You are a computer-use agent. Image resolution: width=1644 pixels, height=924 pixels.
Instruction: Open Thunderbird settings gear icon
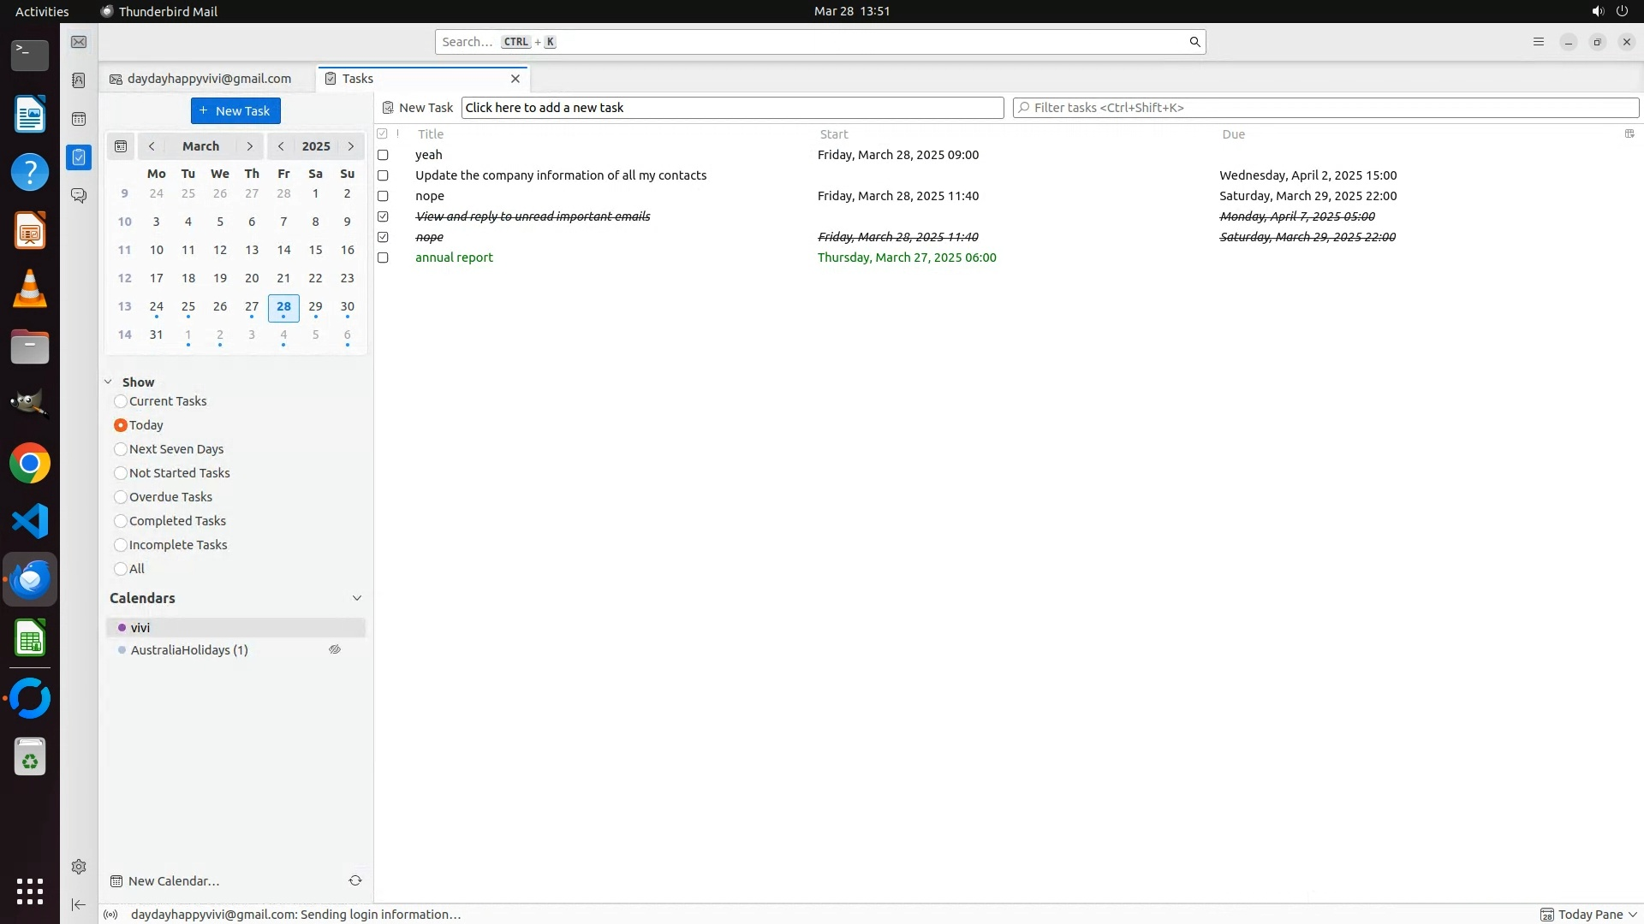[79, 867]
